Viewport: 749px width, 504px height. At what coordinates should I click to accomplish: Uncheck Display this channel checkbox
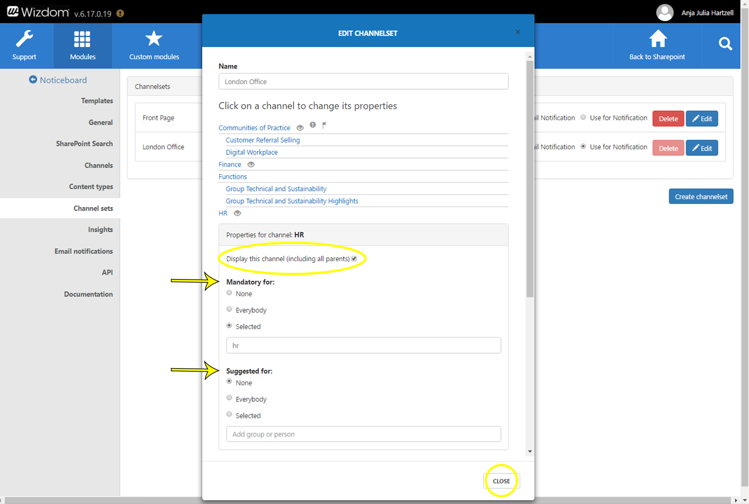354,258
